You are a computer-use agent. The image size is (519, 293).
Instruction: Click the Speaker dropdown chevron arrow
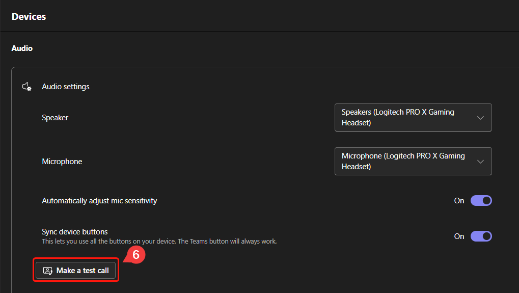pyautogui.click(x=480, y=118)
